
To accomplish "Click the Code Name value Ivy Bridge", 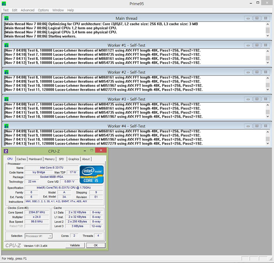I will (39, 172).
